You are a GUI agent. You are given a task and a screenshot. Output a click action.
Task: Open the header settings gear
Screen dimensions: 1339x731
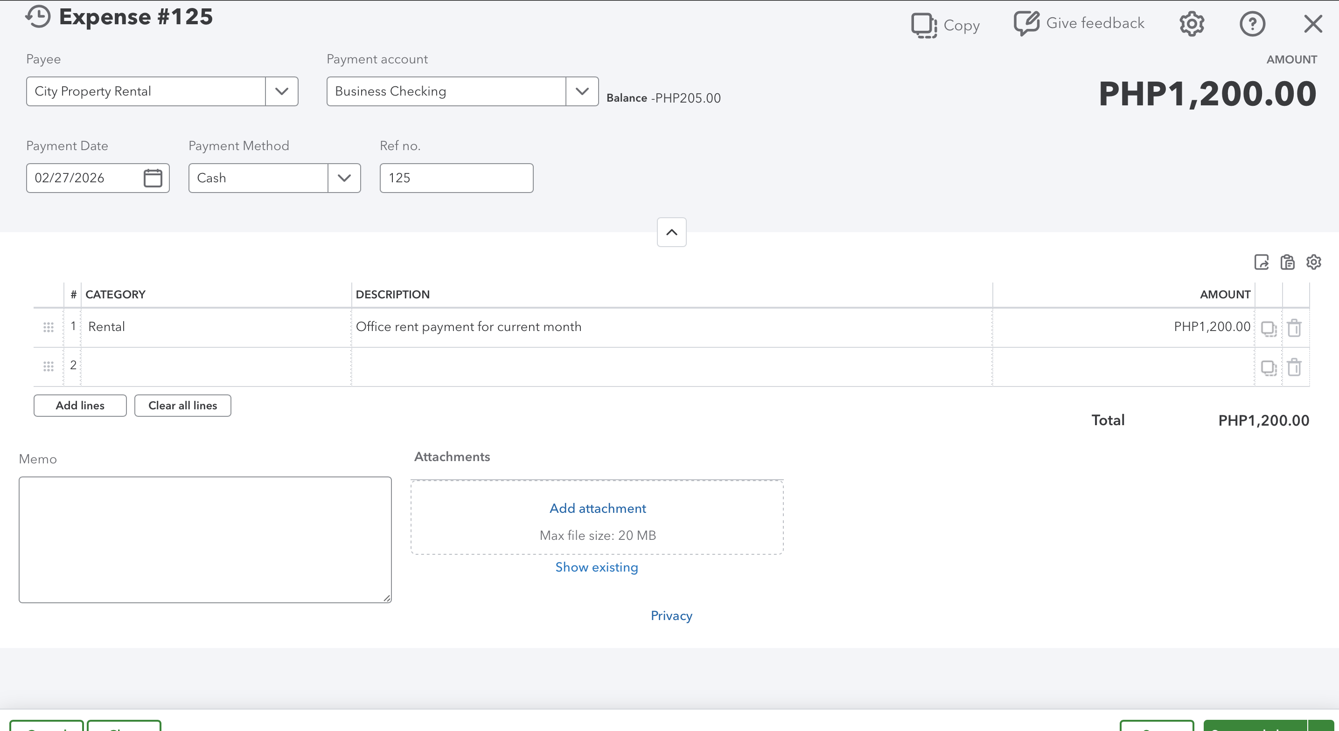1192,24
